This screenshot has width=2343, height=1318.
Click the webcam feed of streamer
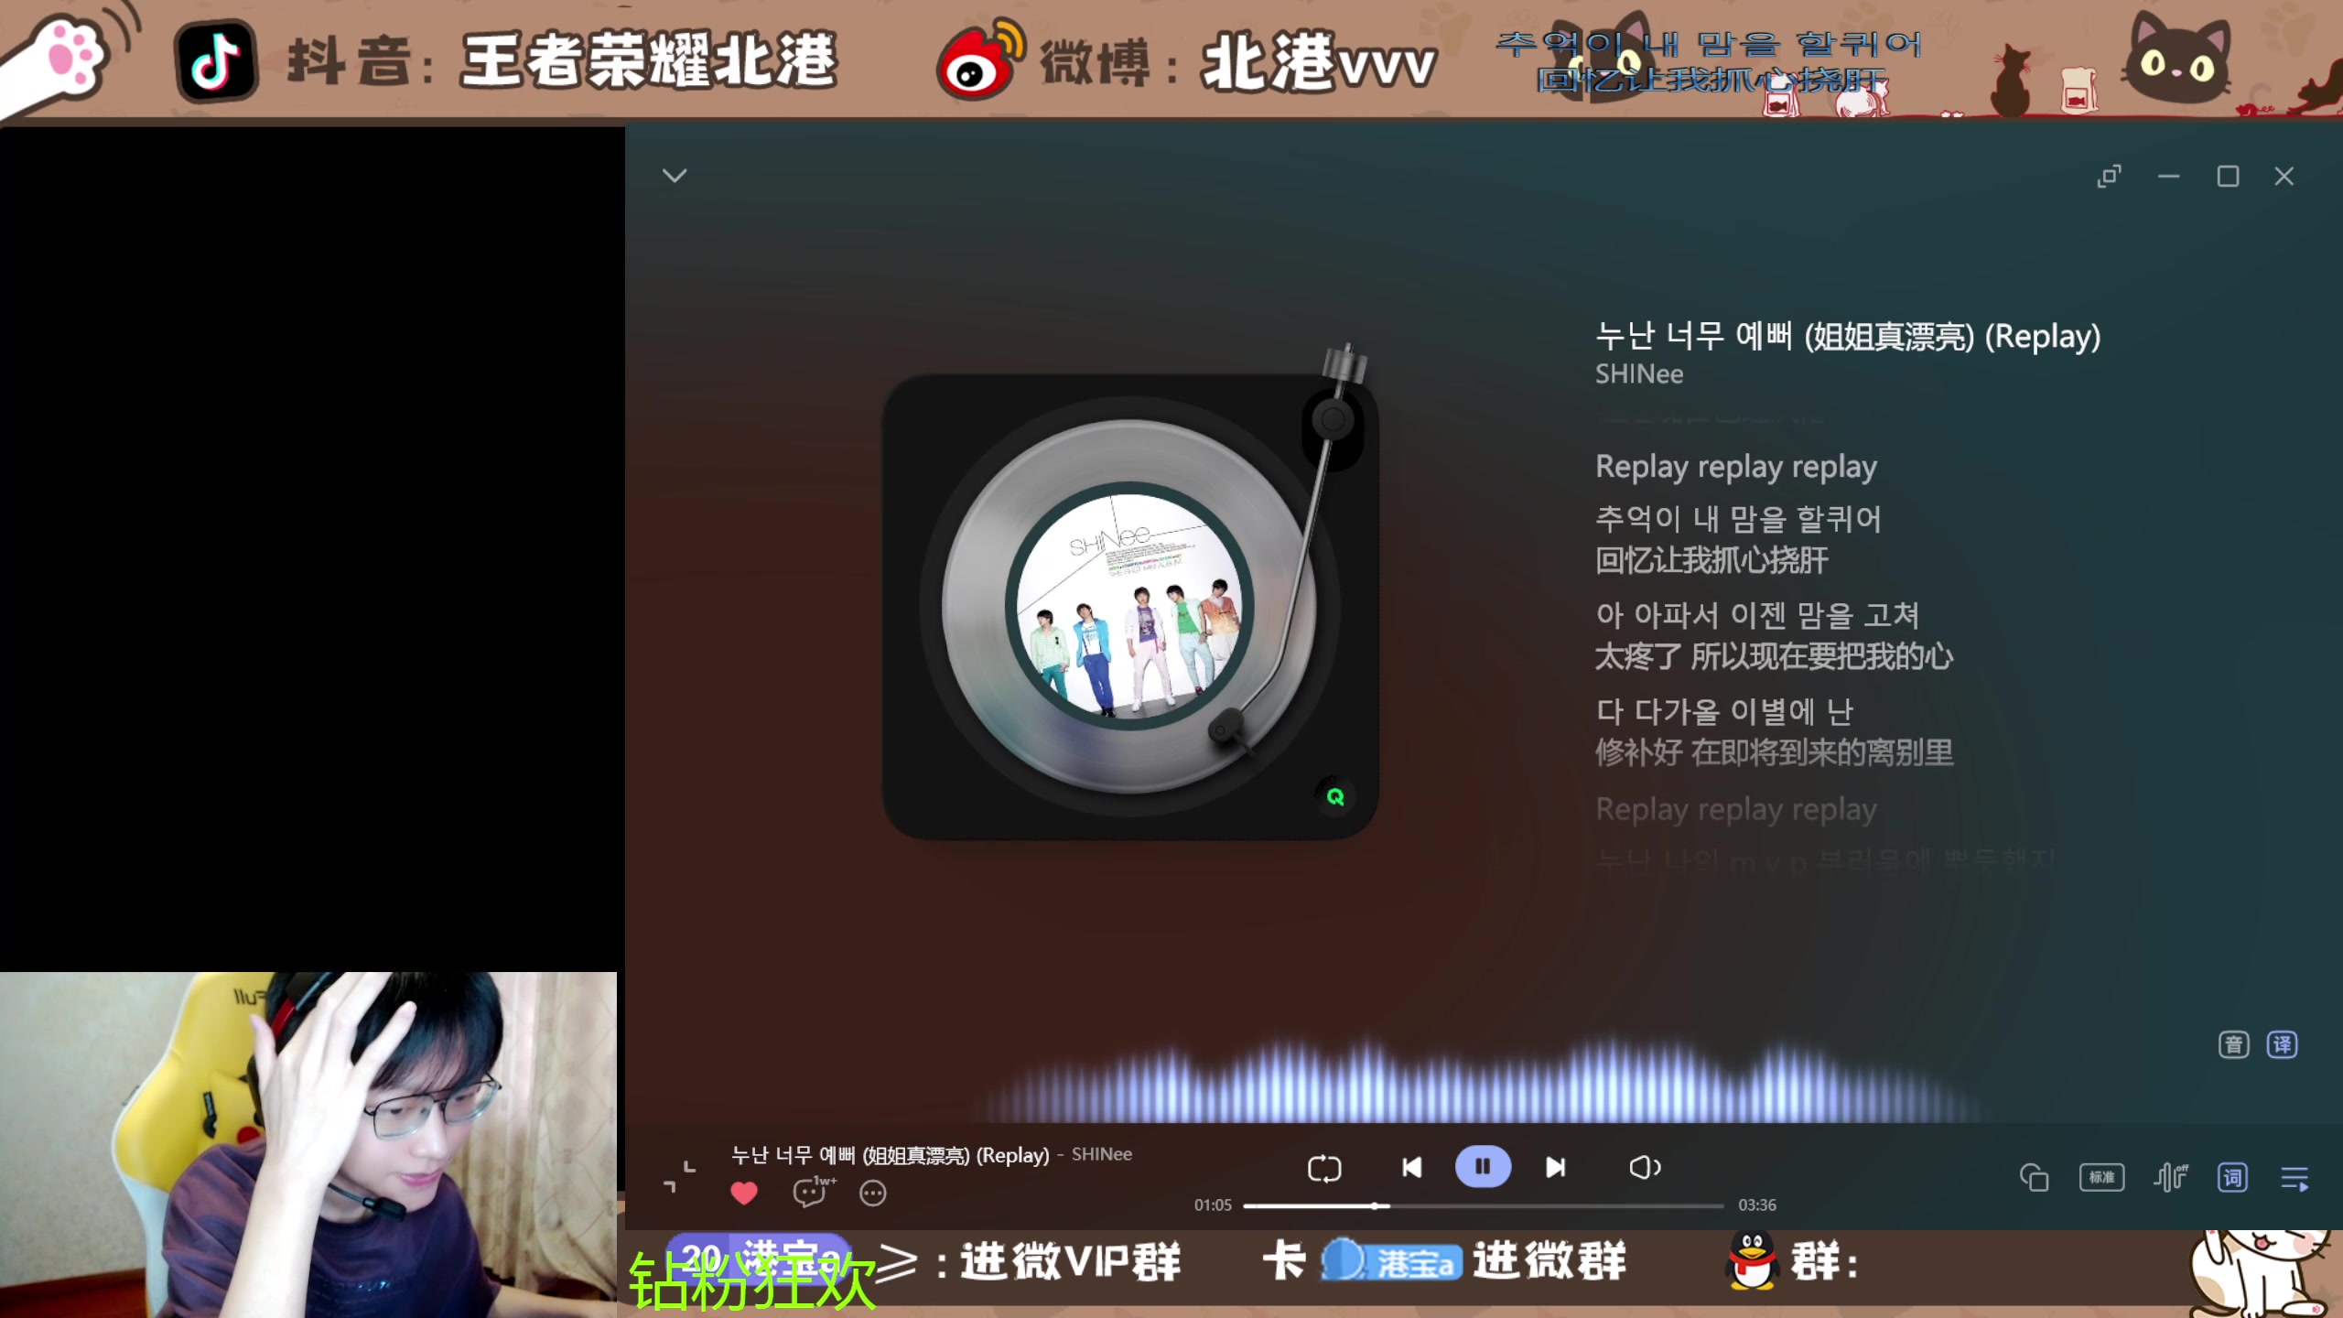click(x=308, y=1145)
